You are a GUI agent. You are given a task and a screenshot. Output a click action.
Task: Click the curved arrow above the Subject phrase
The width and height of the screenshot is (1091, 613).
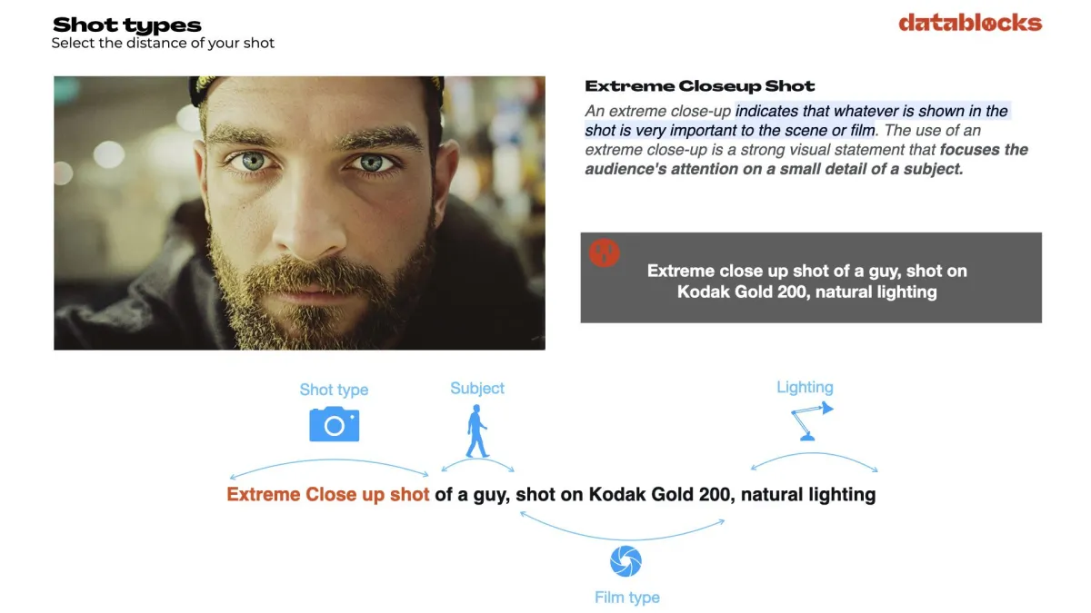click(x=477, y=464)
